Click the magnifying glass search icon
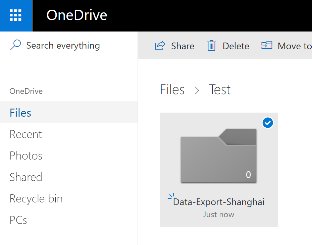The image size is (312, 245). click(15, 45)
